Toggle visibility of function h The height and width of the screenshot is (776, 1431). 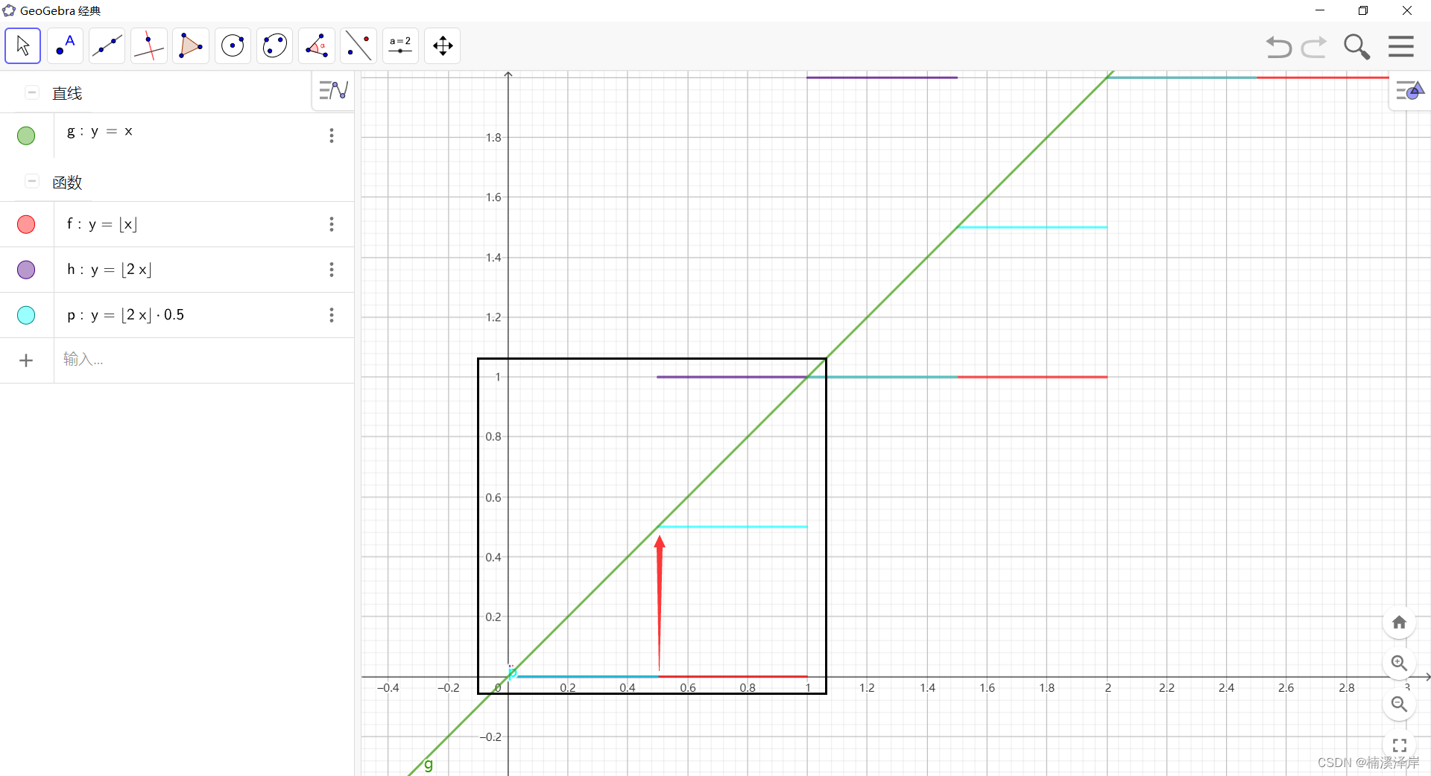point(26,270)
